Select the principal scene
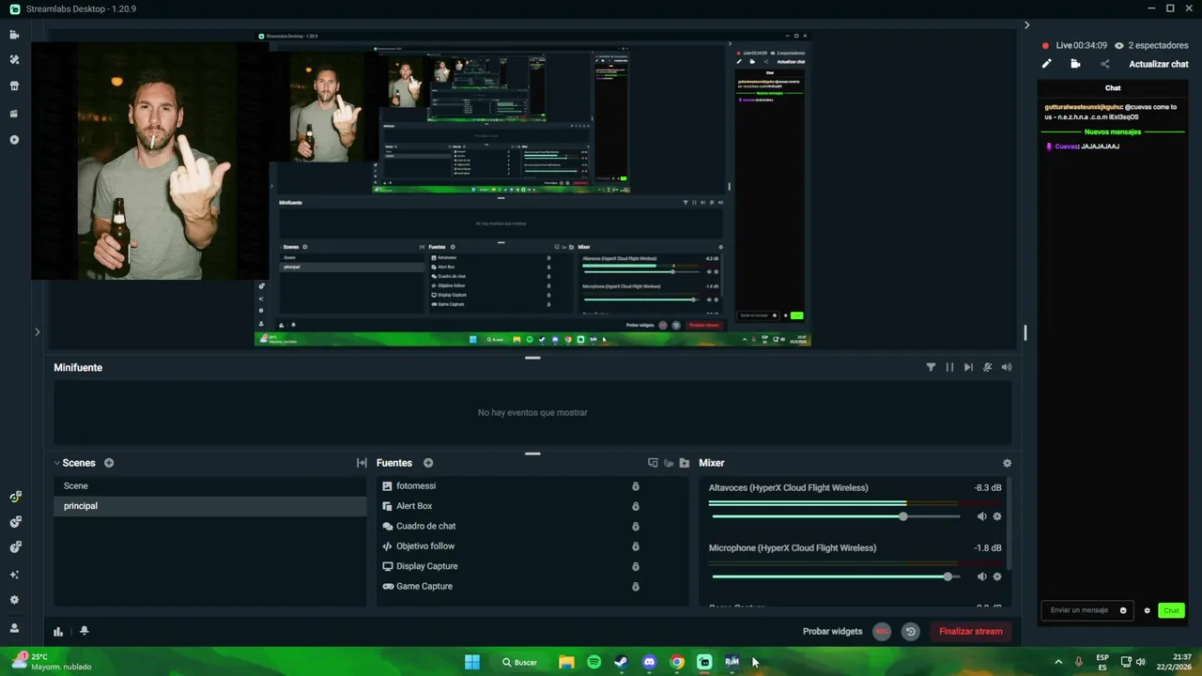The width and height of the screenshot is (1202, 676). point(210,506)
